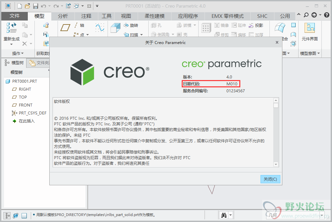Open the redo history dropdown arrow

62,6
